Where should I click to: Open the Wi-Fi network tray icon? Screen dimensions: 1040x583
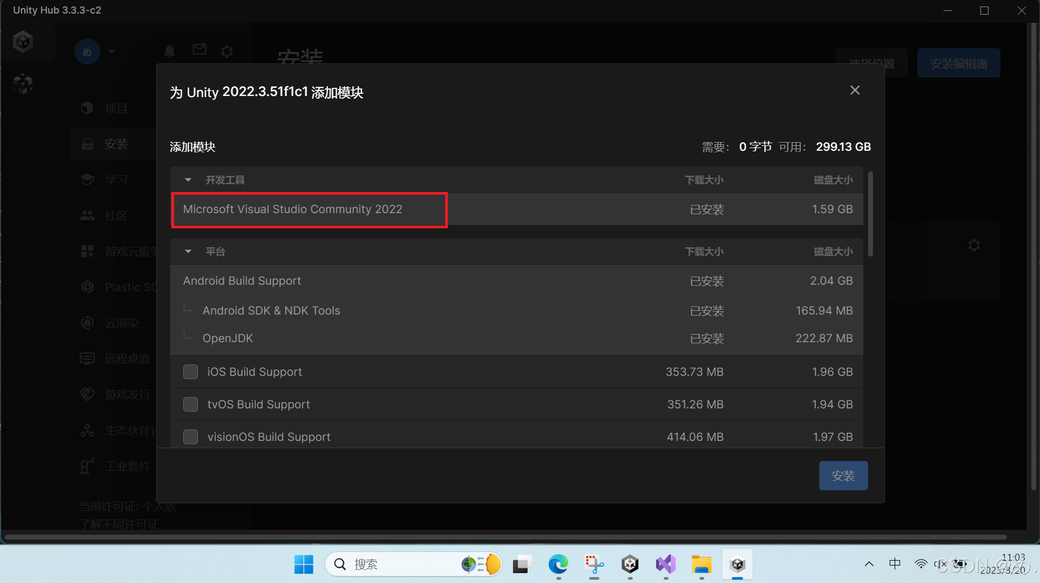pyautogui.click(x=921, y=564)
